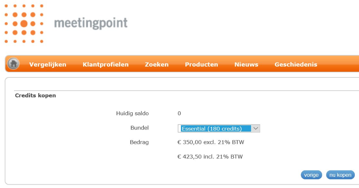Expand the Bundel dropdown arrow
Image resolution: width=359 pixels, height=188 pixels.
tap(256, 128)
